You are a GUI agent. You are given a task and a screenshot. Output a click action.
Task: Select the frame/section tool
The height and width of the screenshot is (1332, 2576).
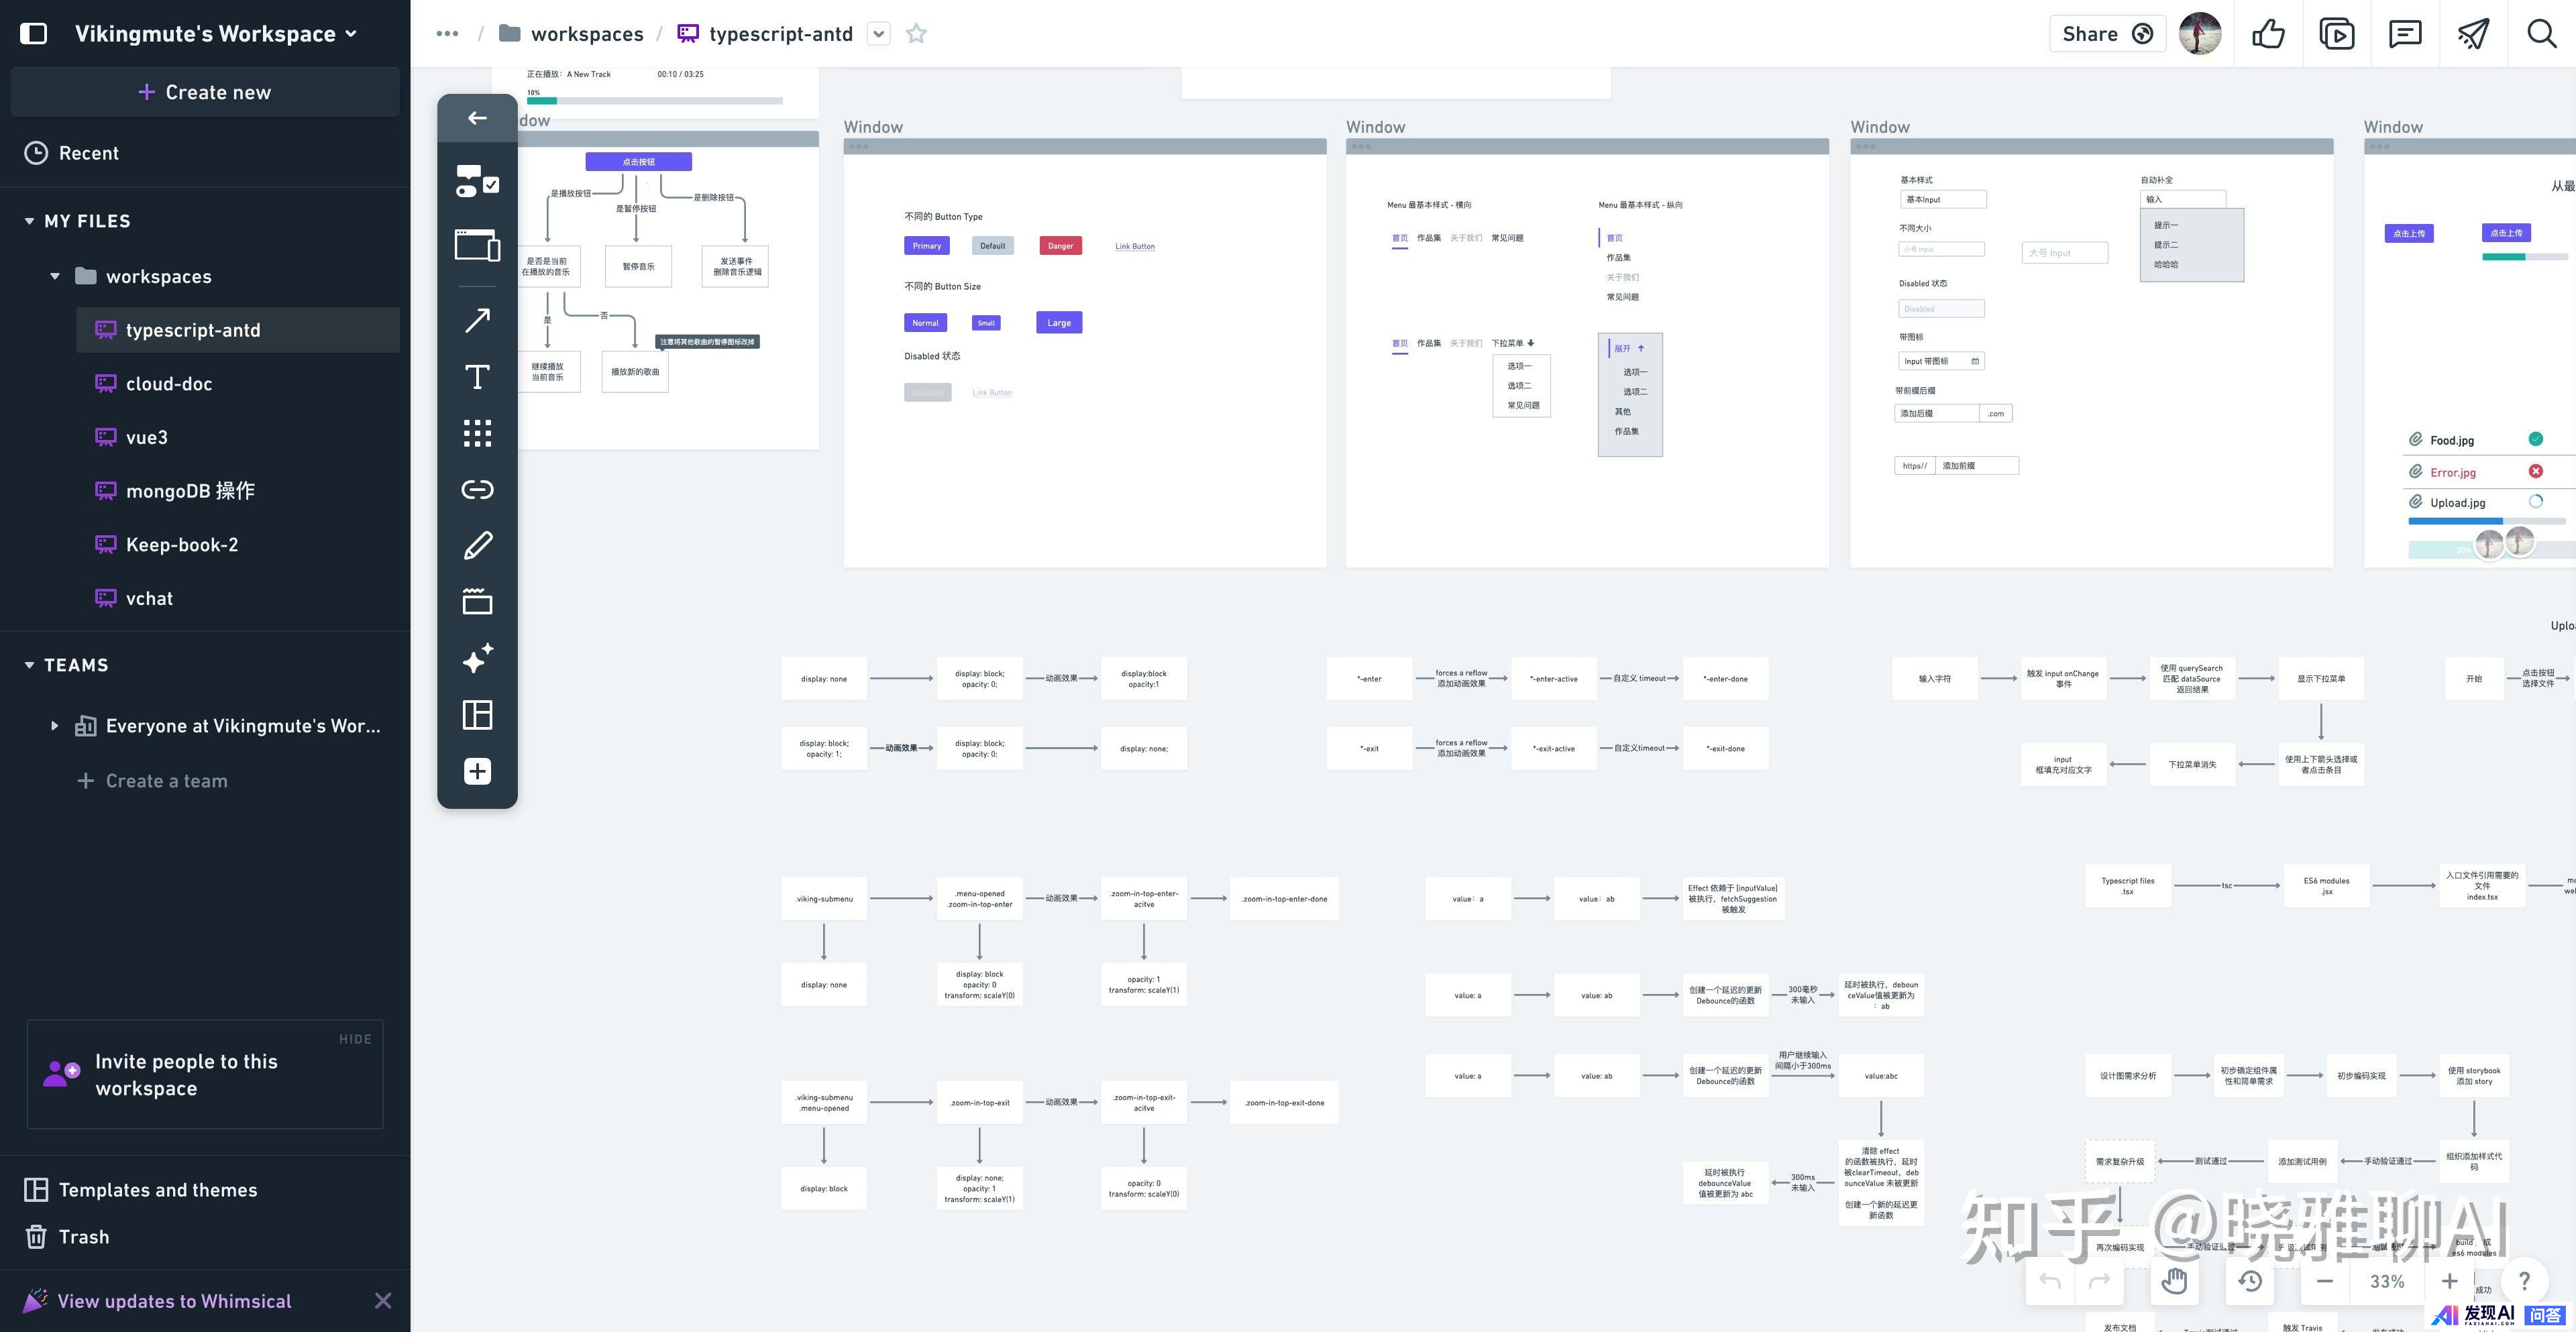477,601
